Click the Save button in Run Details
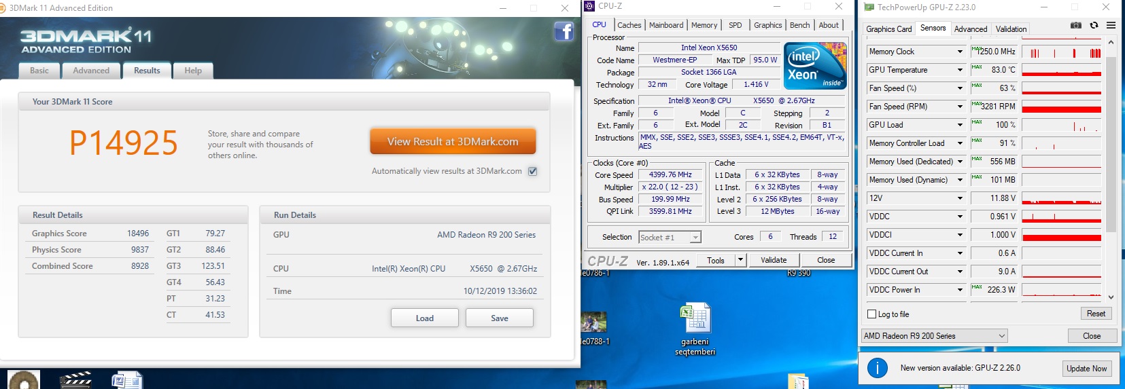The image size is (1125, 389). coord(500,318)
